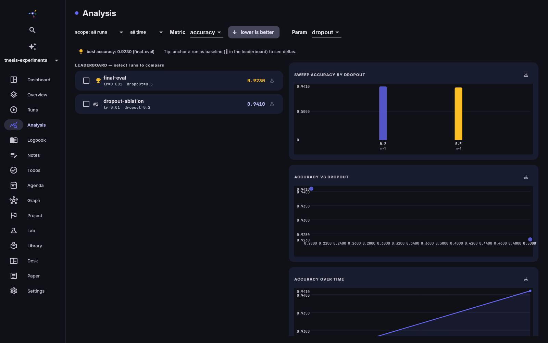The image size is (548, 343).
Task: Open the Graph page icon in sidebar
Action: 14,200
